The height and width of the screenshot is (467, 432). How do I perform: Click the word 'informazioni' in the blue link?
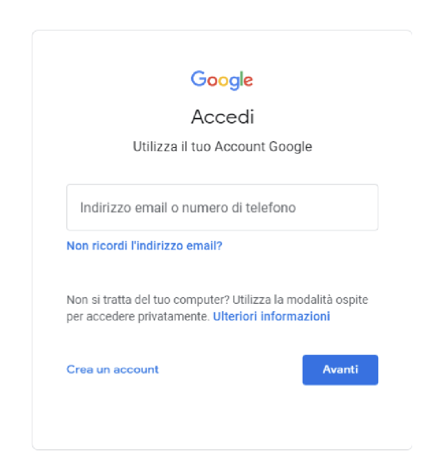click(295, 316)
